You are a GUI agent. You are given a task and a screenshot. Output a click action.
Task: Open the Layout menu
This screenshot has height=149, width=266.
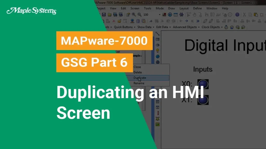(x=184, y=8)
